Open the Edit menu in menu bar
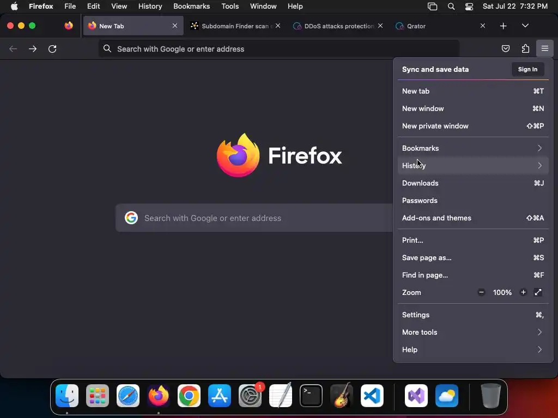This screenshot has height=418, width=558. (x=94, y=6)
